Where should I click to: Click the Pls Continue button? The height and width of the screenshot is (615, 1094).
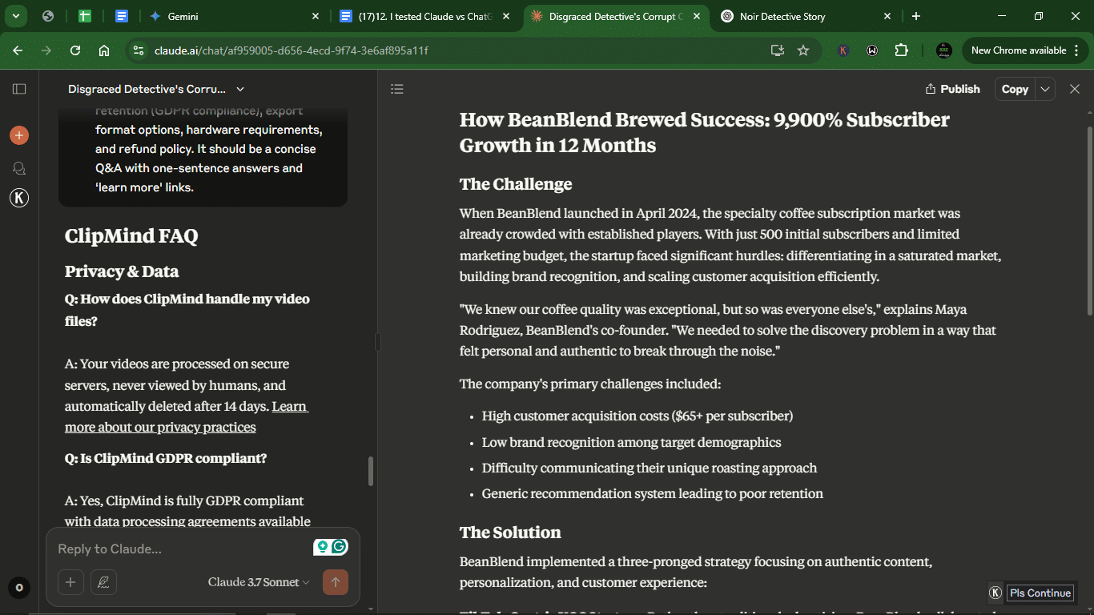coord(1040,593)
